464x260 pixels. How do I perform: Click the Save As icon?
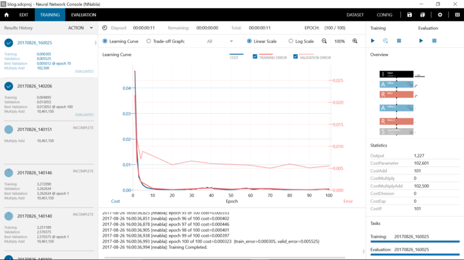(423, 15)
